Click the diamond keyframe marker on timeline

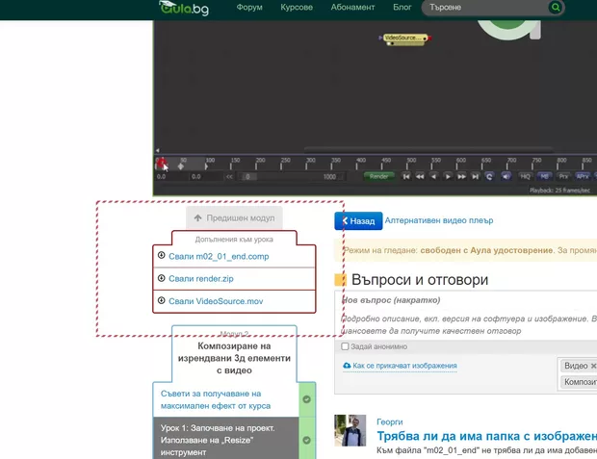point(181,166)
